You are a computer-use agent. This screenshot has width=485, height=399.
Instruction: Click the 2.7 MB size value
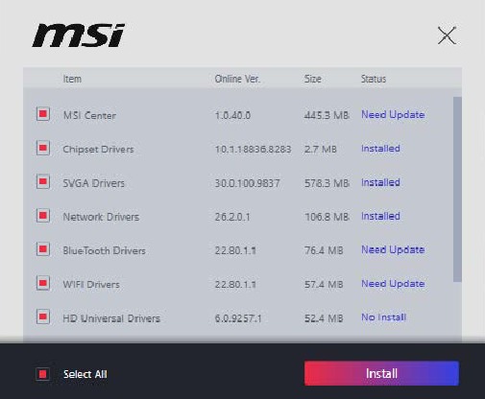click(x=321, y=150)
